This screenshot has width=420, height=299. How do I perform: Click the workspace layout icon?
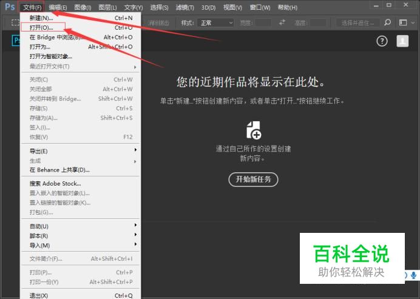[403, 23]
